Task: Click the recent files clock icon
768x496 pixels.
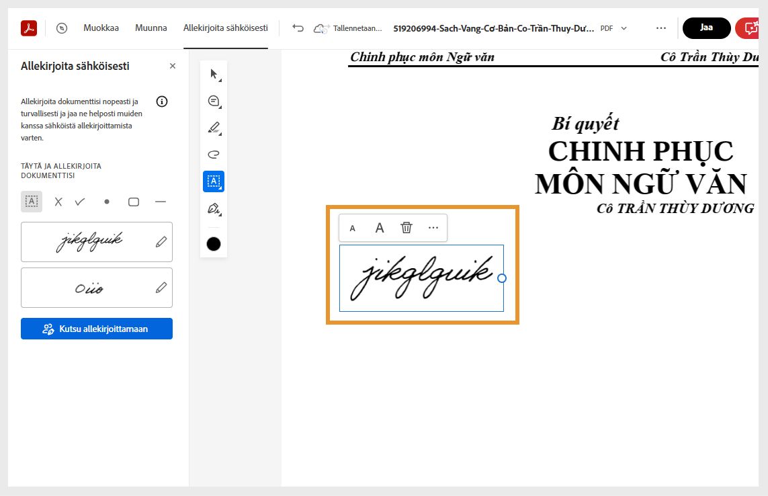Action: click(x=62, y=28)
